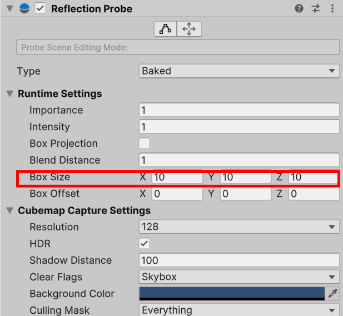Screen dimensions: 343x316
Task: Click the Box Size X field
Action: 177,177
